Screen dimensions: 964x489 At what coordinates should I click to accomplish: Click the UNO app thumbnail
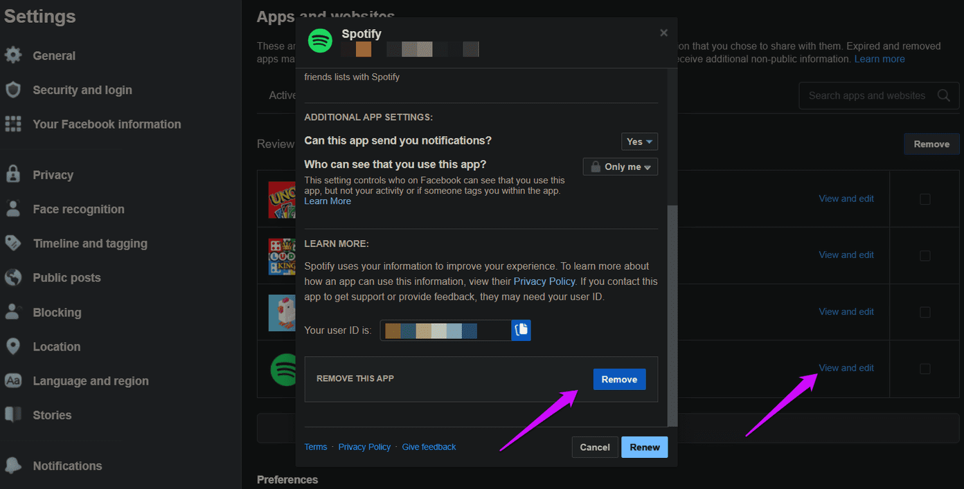pyautogui.click(x=282, y=199)
